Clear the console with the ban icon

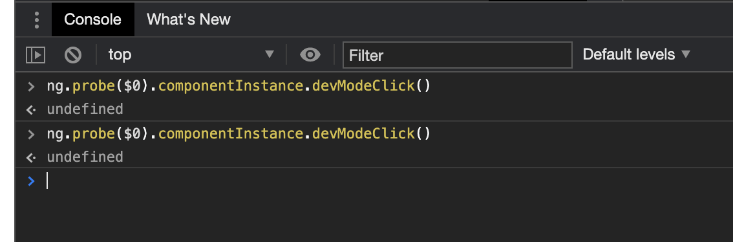point(73,55)
